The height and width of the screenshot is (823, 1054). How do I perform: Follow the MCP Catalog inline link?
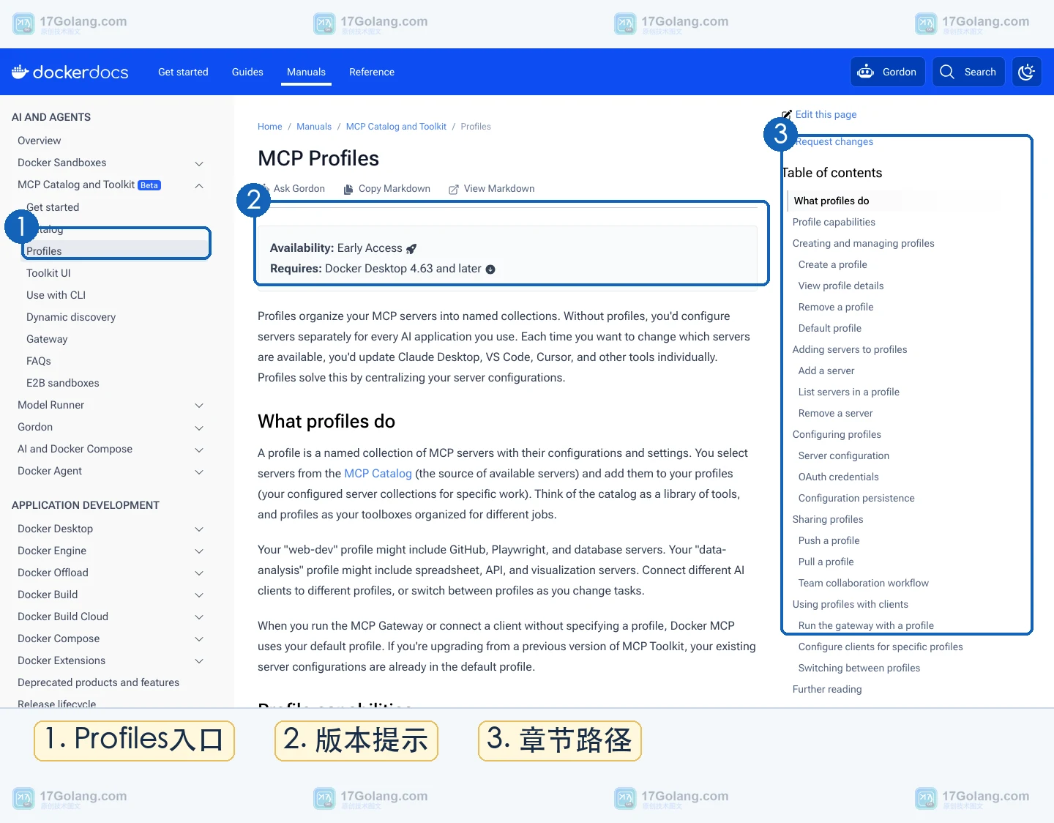pyautogui.click(x=378, y=474)
